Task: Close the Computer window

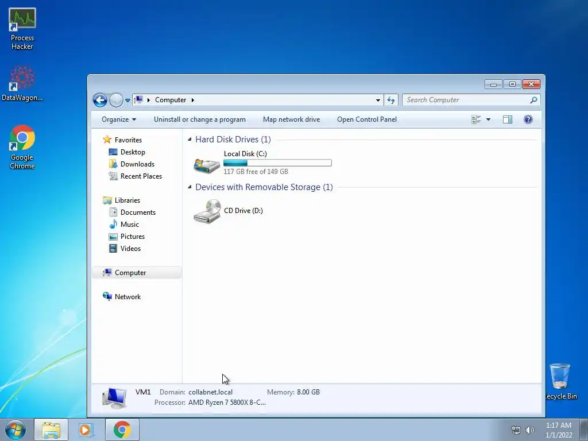Action: [x=531, y=84]
